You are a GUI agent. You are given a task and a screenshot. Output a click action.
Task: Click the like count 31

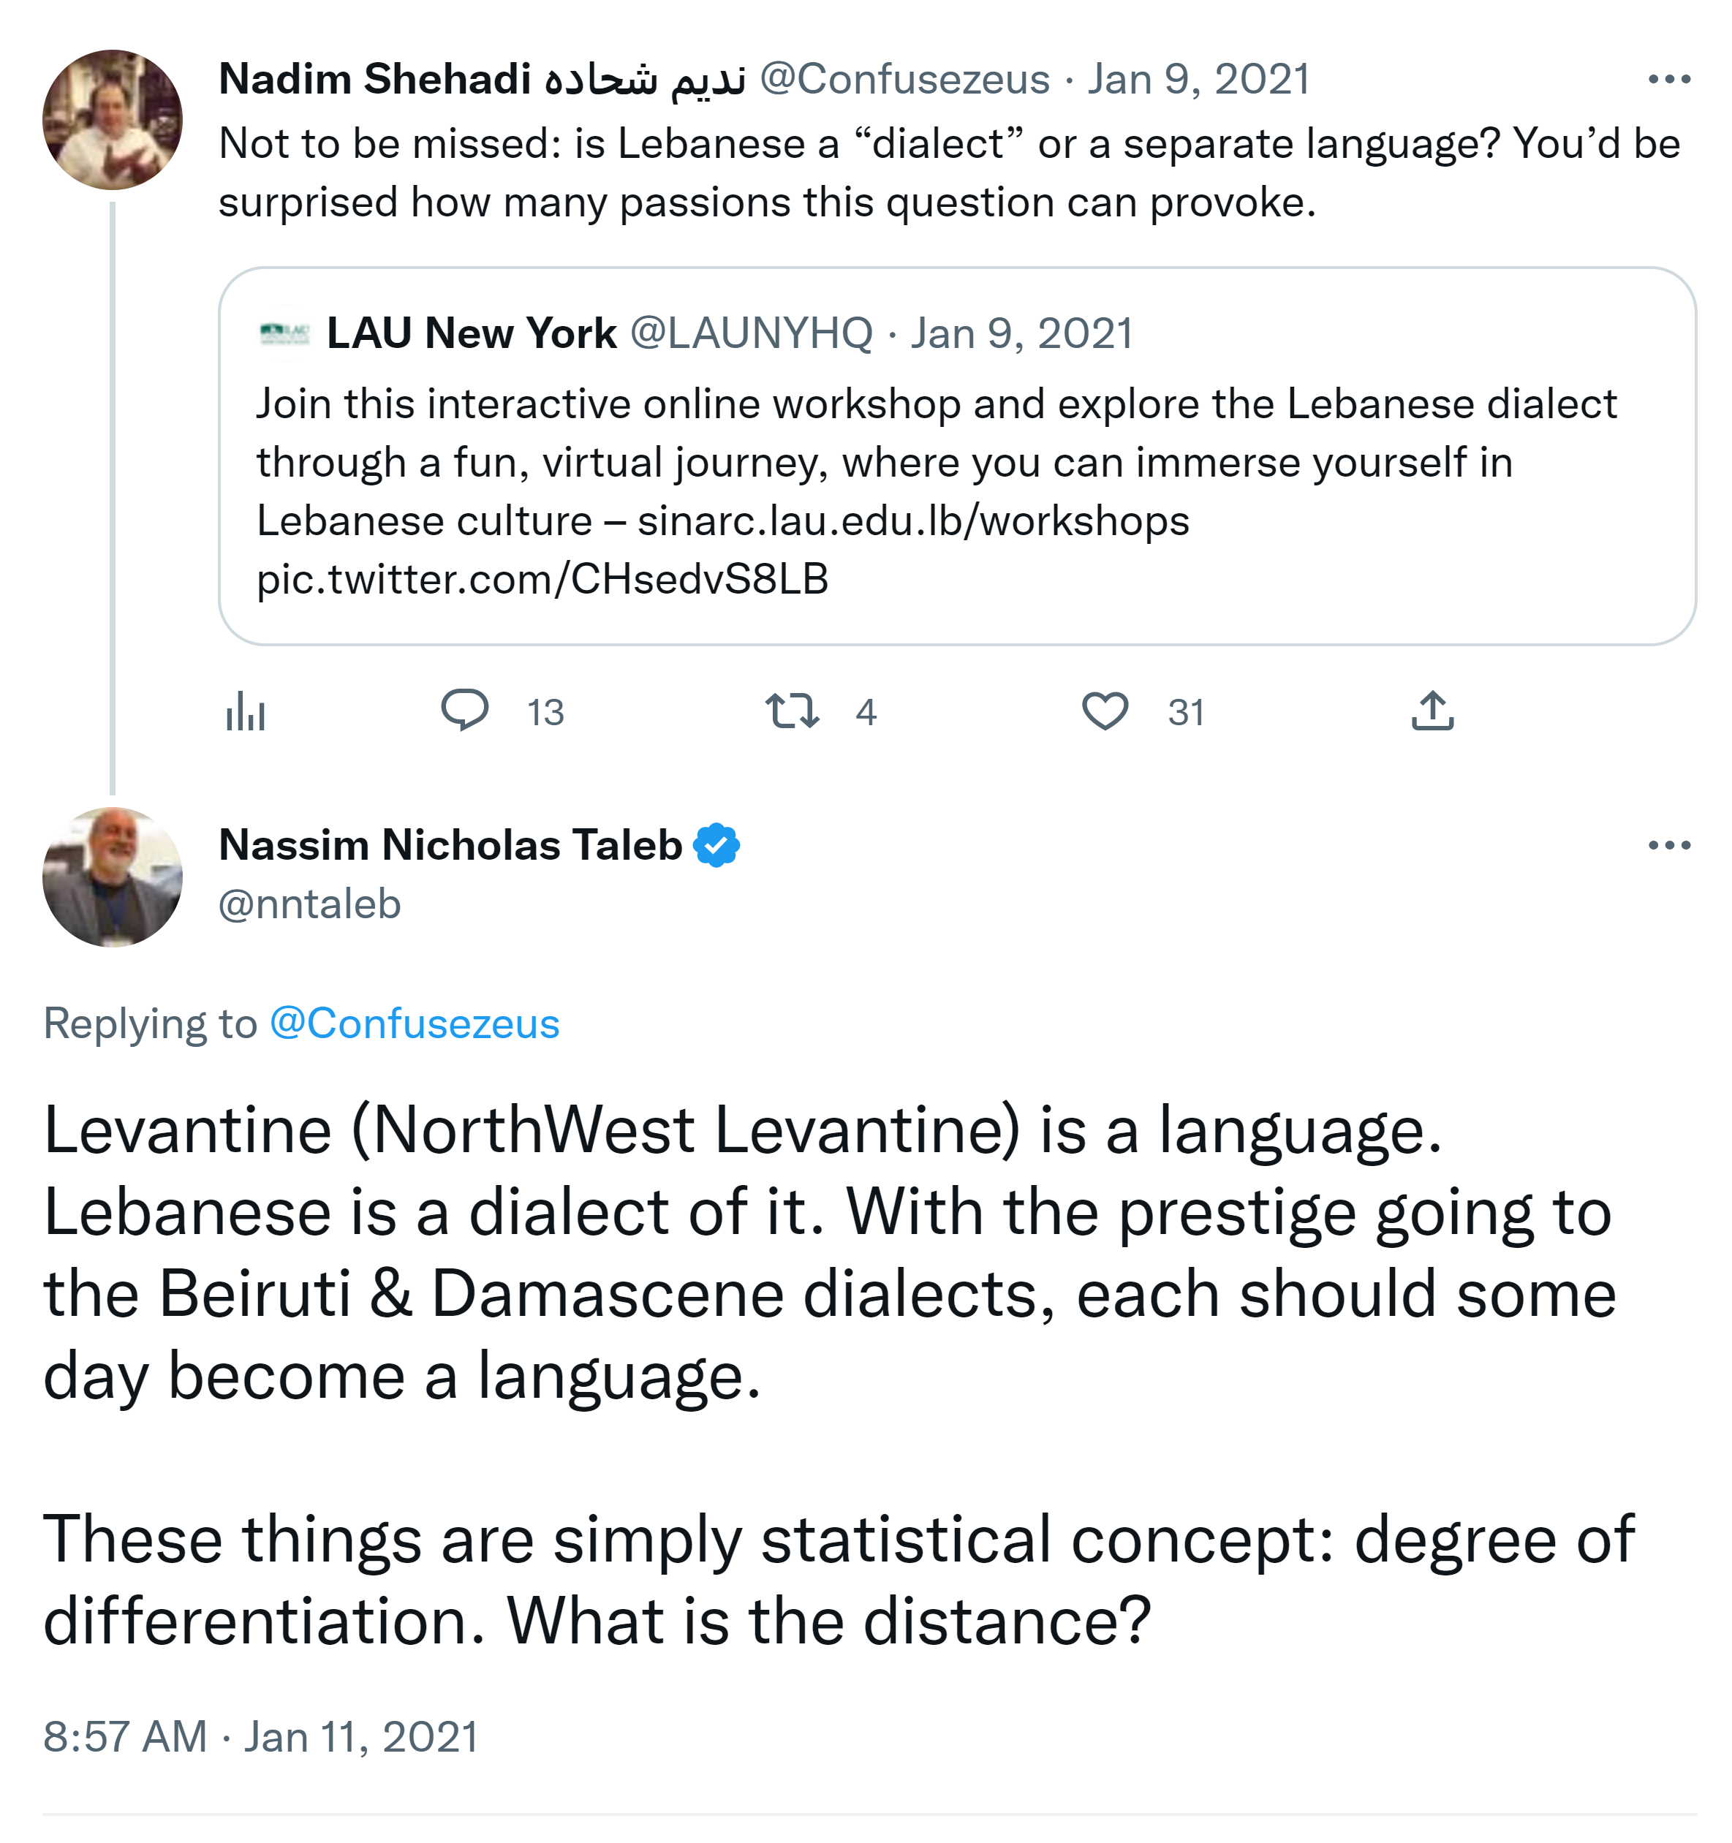[1186, 712]
